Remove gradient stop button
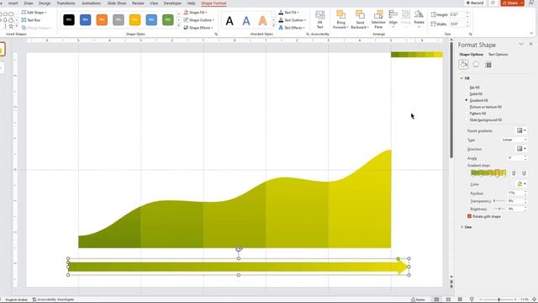The height and width of the screenshot is (303, 538). pos(524,173)
